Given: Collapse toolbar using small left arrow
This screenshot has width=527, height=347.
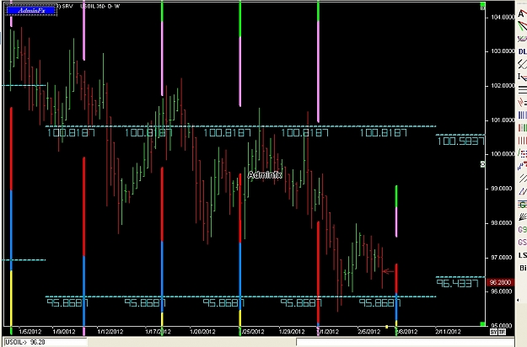Looking at the screenshot, I should tap(518, 300).
